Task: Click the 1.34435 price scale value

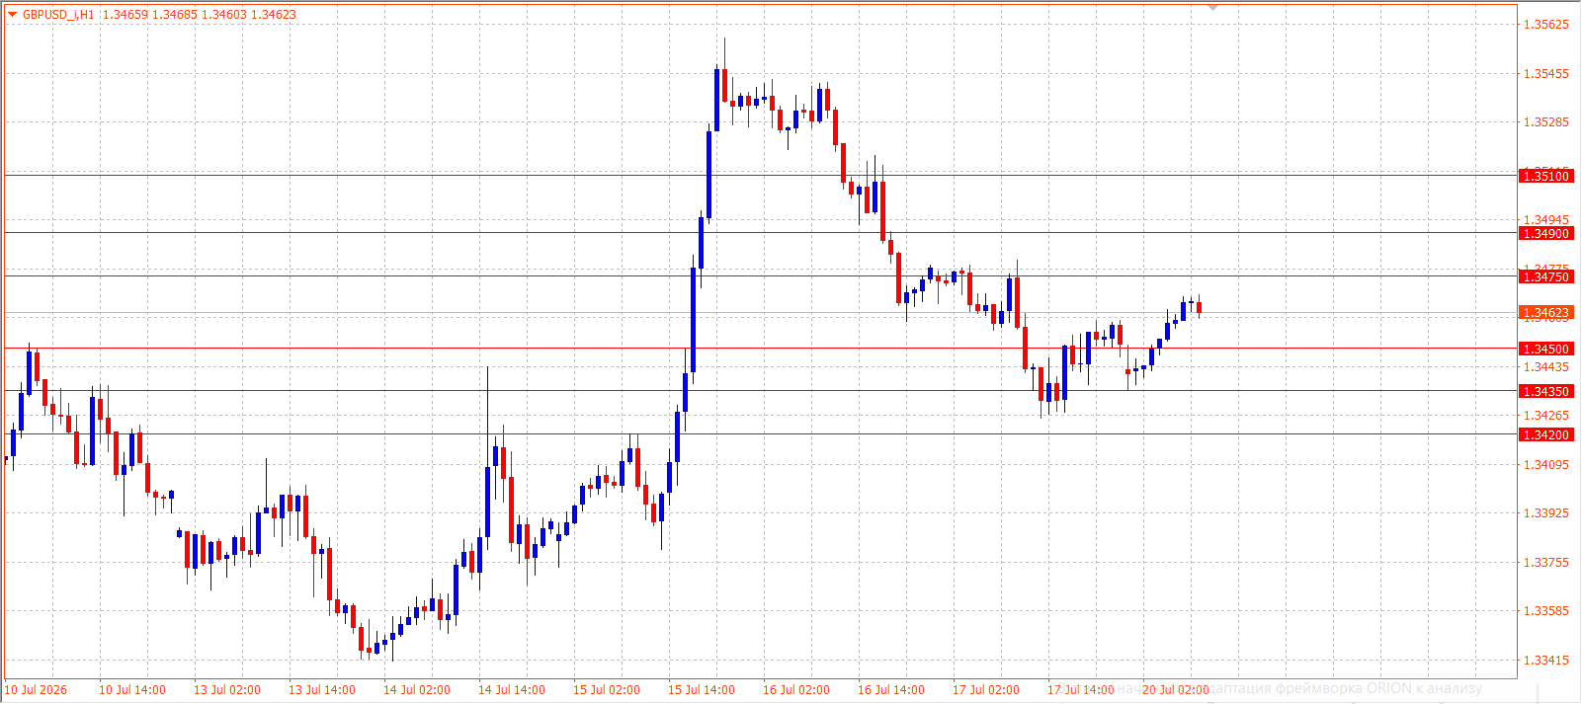Action: pyautogui.click(x=1546, y=367)
